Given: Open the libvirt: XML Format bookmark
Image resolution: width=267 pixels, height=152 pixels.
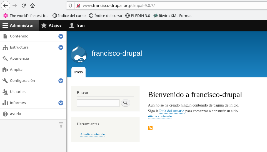Looking at the screenshot, I should (x=173, y=16).
